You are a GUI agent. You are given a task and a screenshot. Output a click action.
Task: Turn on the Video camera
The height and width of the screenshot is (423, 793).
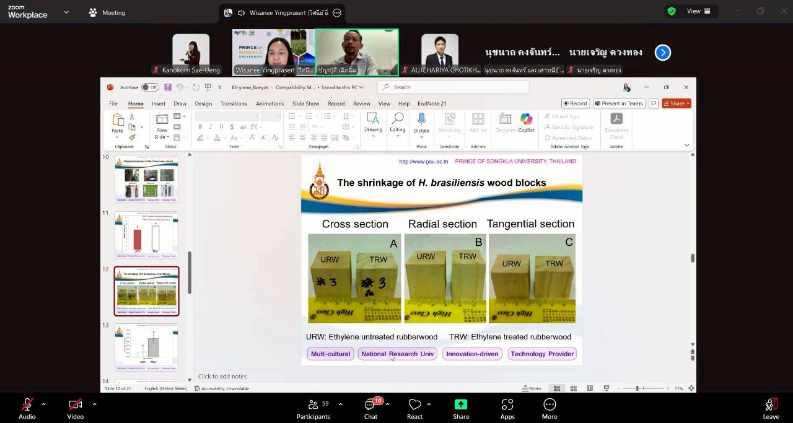click(x=76, y=404)
